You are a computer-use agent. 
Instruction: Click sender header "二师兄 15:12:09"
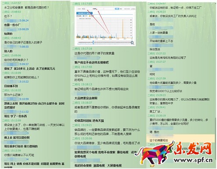[x=11, y=121]
